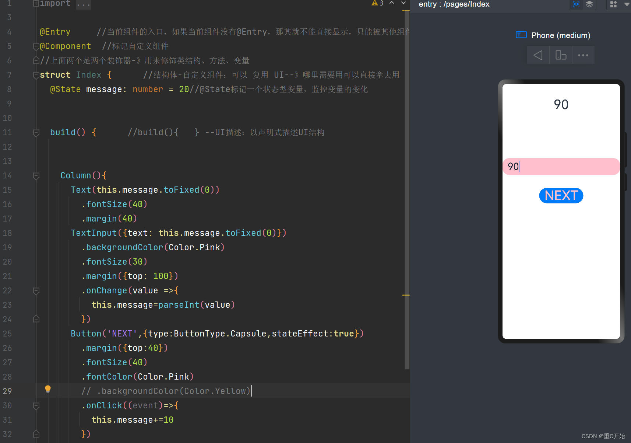Click the component preview grid icon

coord(613,4)
